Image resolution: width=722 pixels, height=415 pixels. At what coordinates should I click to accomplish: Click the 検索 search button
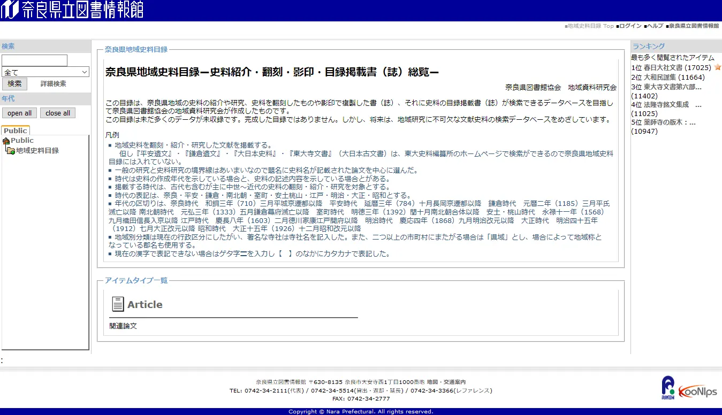pos(14,84)
